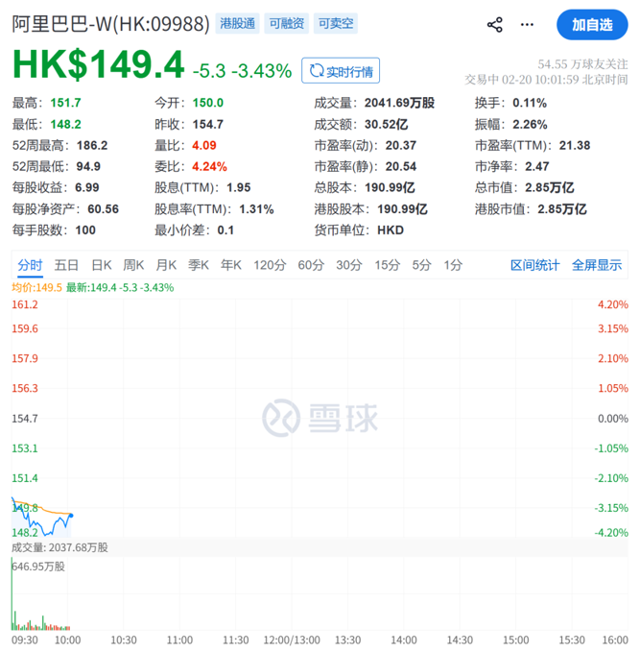Click the refresh icon in 实时行情
Screen dimensions: 640x652
coord(315,70)
